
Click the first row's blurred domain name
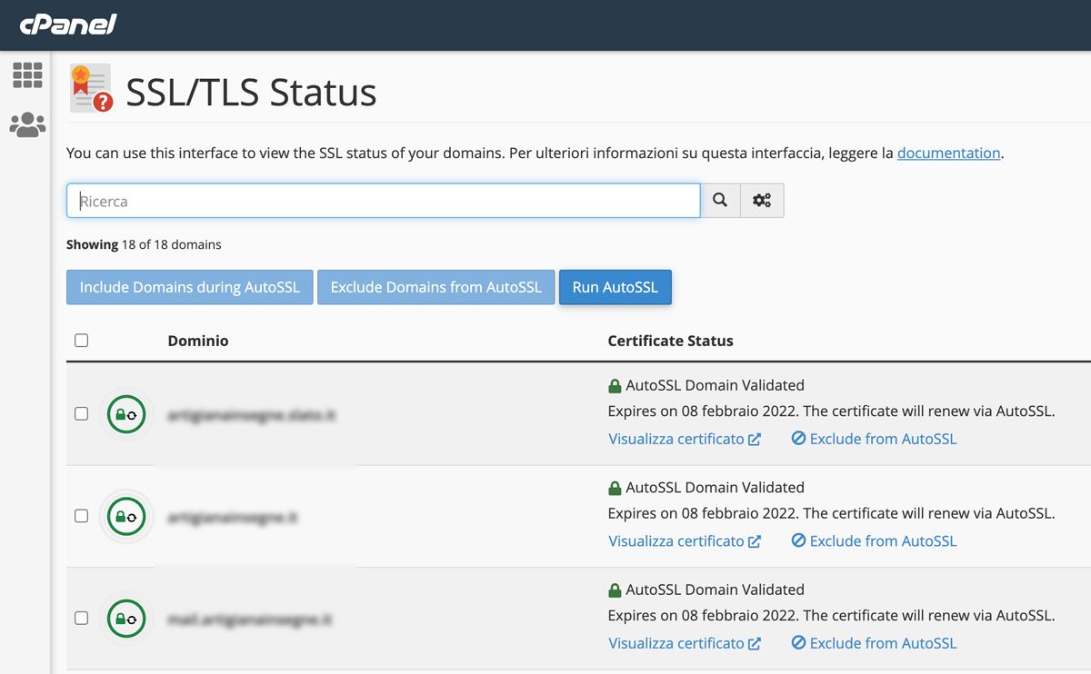click(x=252, y=415)
